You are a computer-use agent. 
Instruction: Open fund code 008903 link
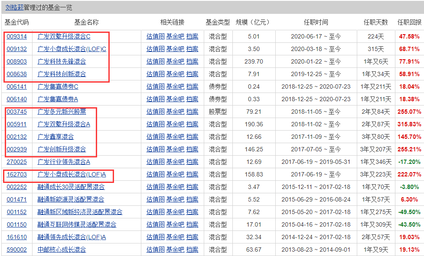17,61
